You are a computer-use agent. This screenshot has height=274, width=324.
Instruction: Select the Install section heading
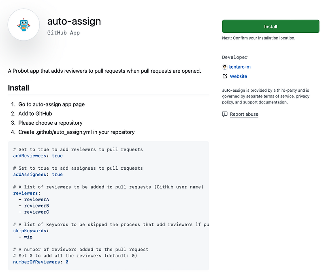(18, 88)
